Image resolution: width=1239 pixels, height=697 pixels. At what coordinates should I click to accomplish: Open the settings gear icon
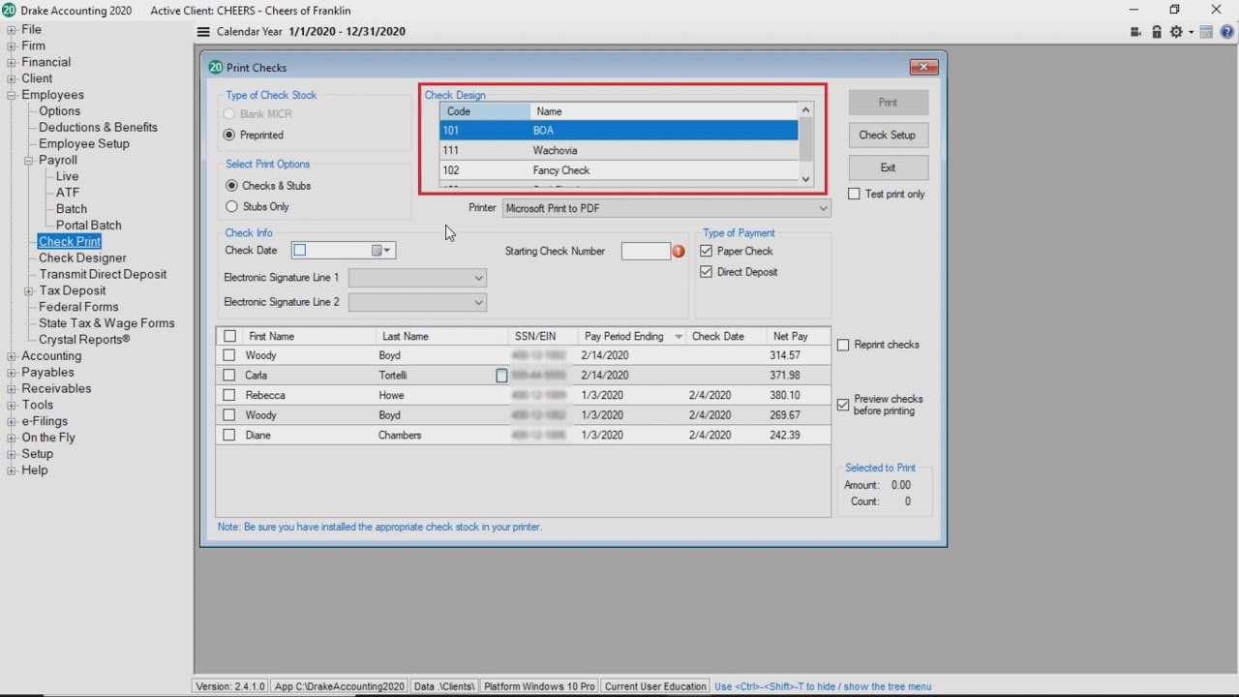coord(1176,32)
